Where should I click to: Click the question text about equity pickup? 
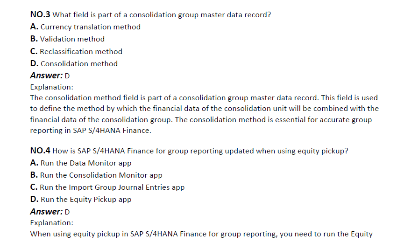click(200, 151)
